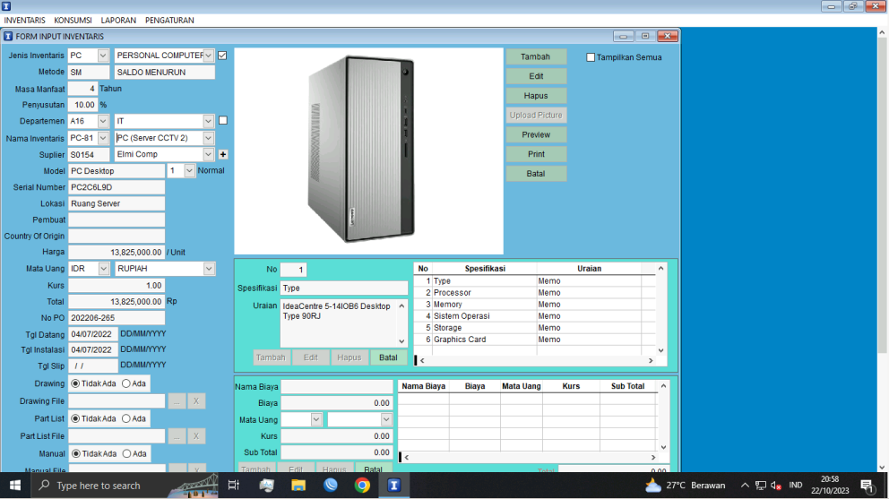Click the Serial Number input field
The height and width of the screenshot is (499, 889).
117,187
